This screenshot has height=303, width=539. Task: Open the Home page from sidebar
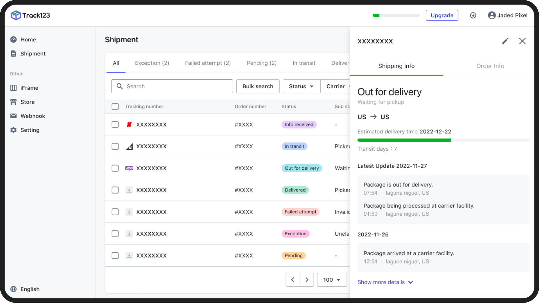click(28, 39)
